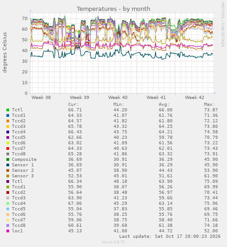Image resolution: width=227 pixels, height=247 pixels.
Task: Click the 'Avg:' column header
Action: click(x=164, y=104)
